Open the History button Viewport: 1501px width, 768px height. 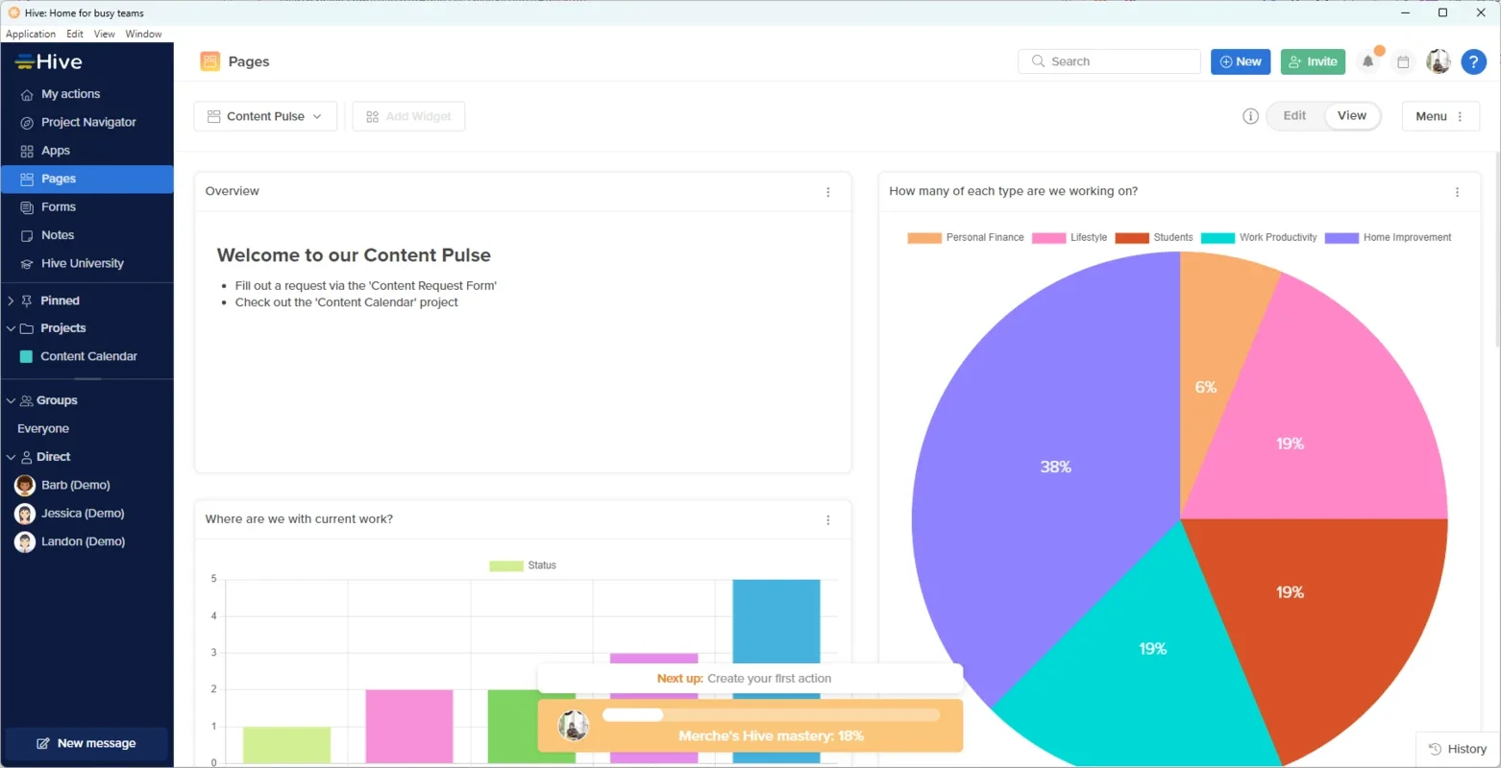(1458, 749)
